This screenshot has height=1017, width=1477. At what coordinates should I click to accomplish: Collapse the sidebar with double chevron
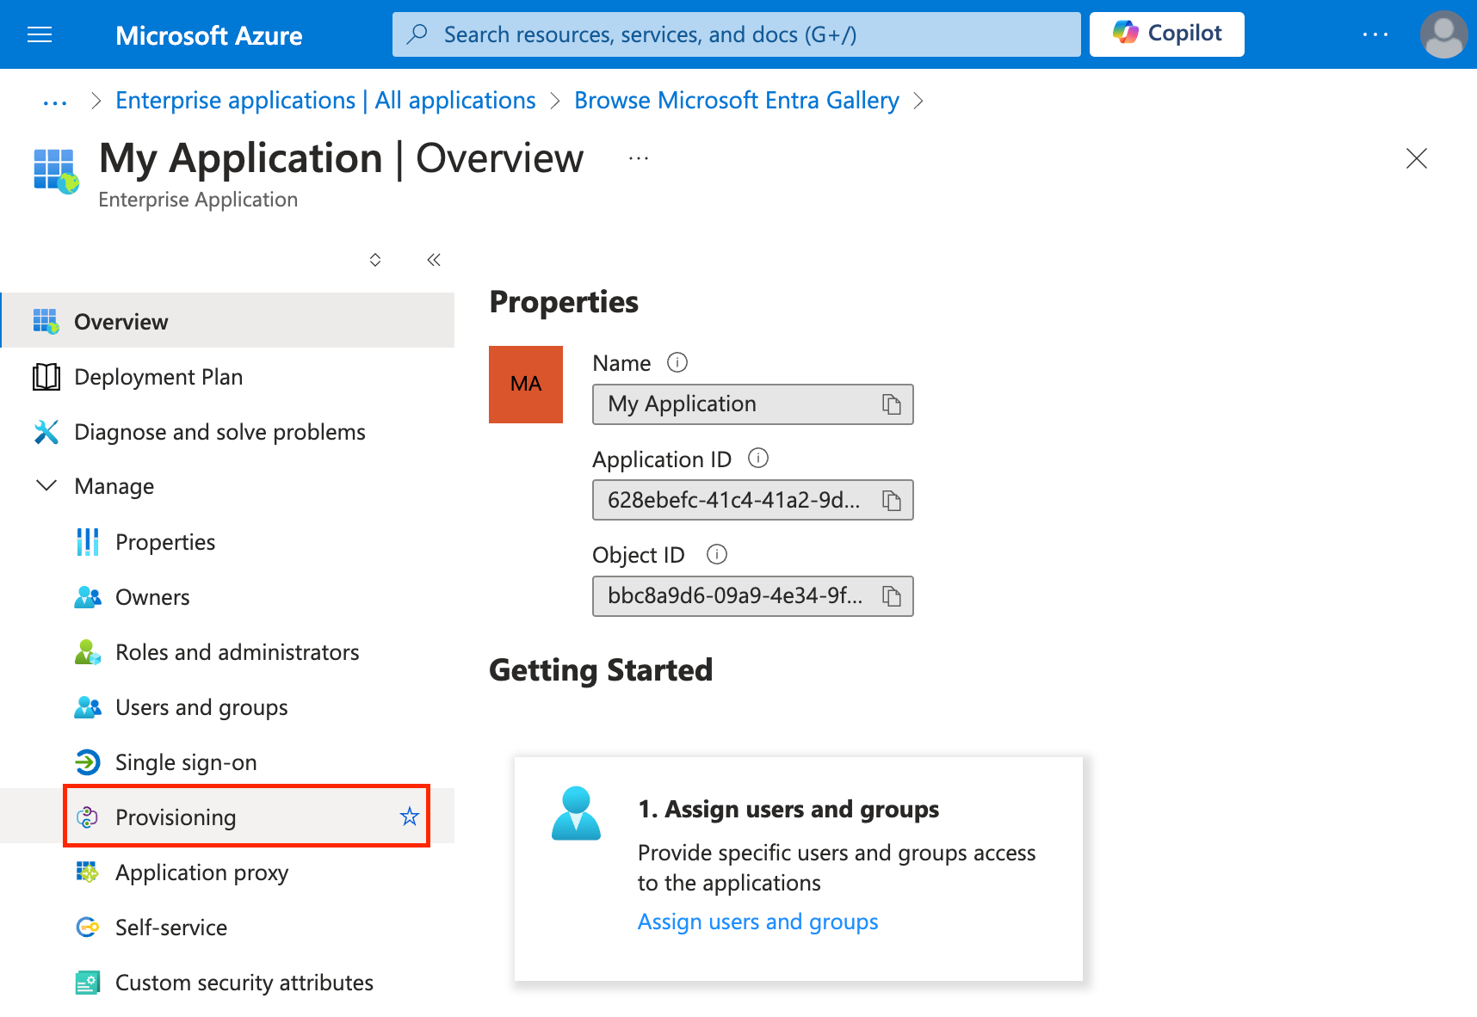pos(434,260)
